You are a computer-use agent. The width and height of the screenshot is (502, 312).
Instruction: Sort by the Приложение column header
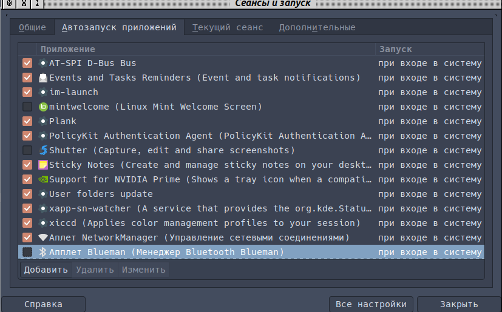[206, 49]
